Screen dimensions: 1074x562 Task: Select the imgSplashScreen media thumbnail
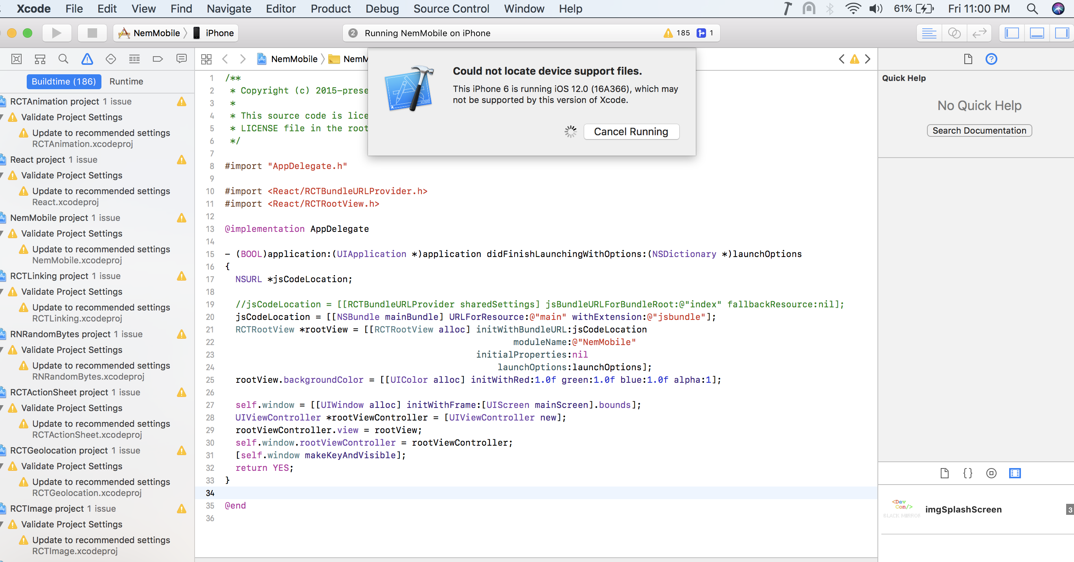[902, 509]
